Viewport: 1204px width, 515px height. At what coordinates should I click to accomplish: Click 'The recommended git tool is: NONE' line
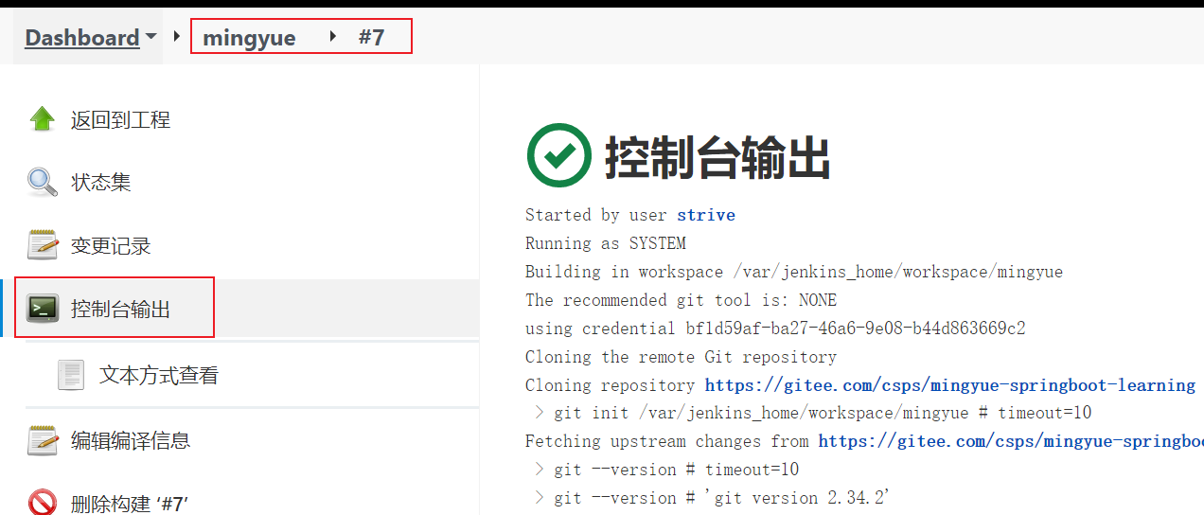pos(682,300)
